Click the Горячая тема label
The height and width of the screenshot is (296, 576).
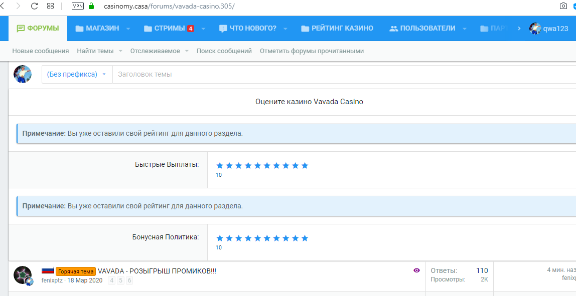(x=76, y=271)
